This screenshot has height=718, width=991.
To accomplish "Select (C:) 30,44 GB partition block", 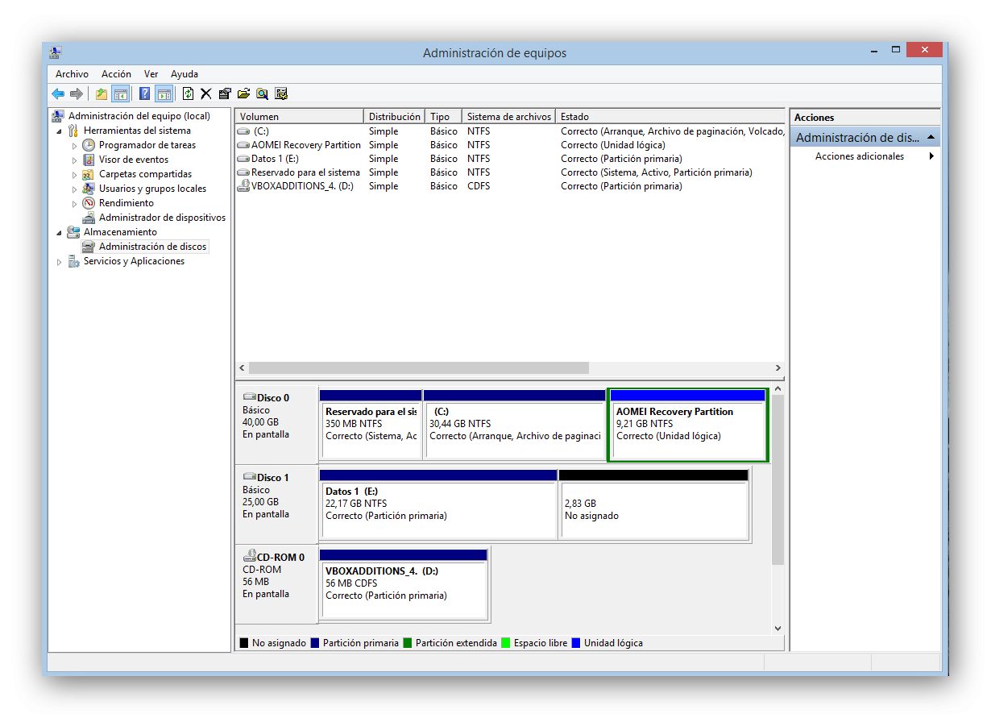I will (x=514, y=425).
